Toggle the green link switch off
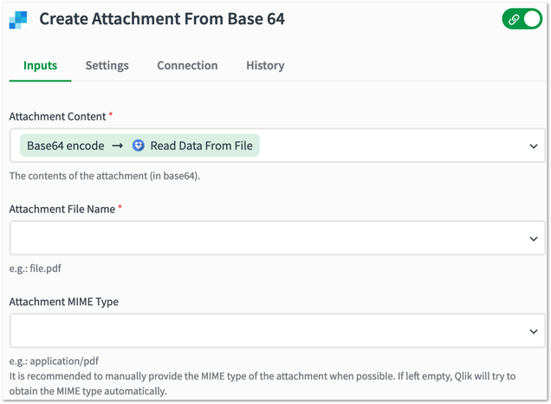This screenshot has height=404, width=551. (x=522, y=19)
